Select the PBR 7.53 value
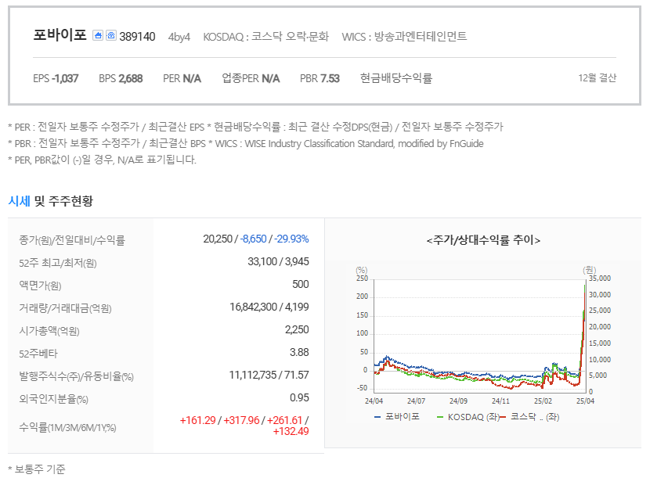Screen dimensions: 650x478 pyautogui.click(x=320, y=78)
